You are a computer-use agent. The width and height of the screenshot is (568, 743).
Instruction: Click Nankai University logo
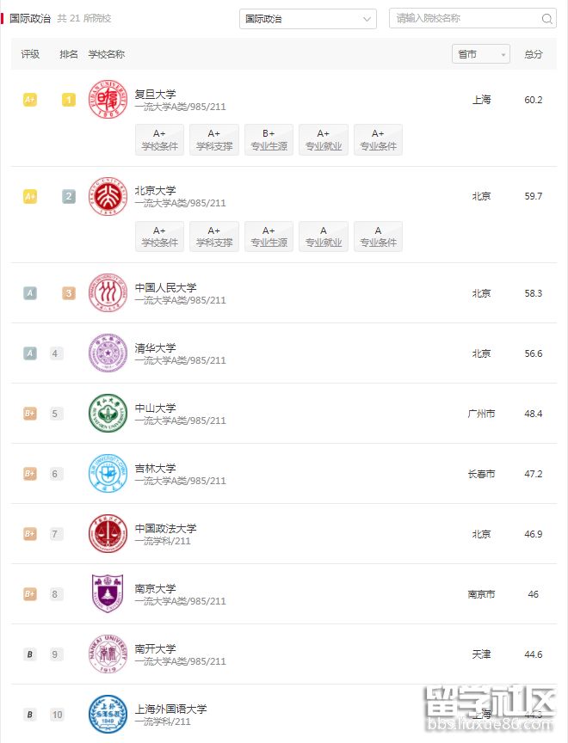tap(108, 654)
